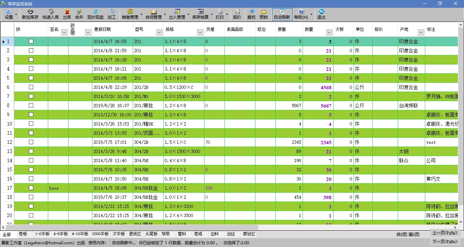The image size is (464, 247).
Task: Select the 2000平板 tab
Action: pos(100,234)
